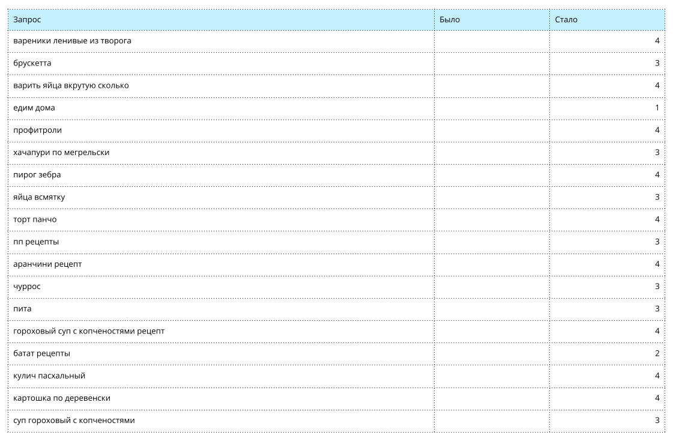Select the 'вареники ленивые из творога' query
The height and width of the screenshot is (441, 673).
click(x=72, y=41)
